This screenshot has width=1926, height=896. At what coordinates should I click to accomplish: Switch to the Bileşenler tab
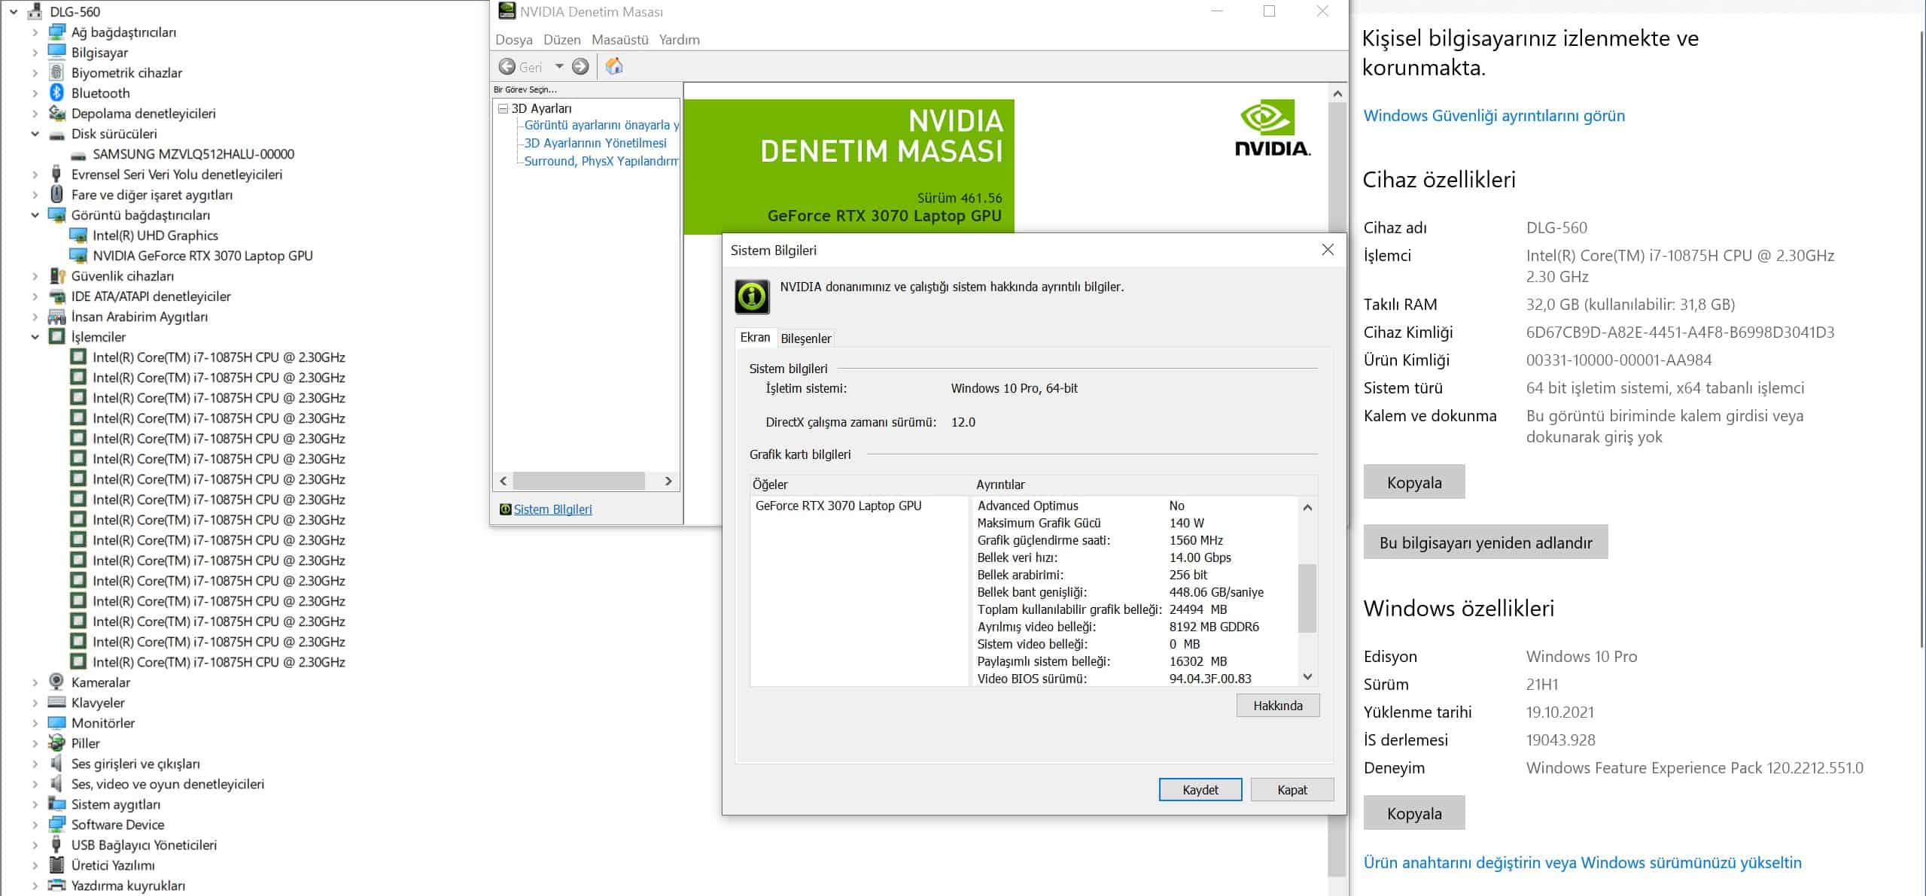click(x=805, y=338)
